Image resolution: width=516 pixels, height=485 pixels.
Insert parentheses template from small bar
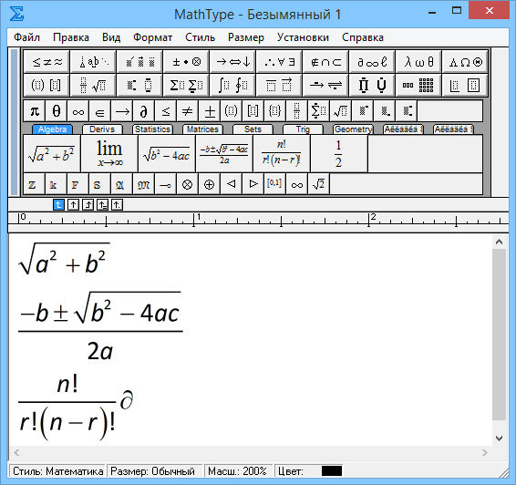point(231,111)
